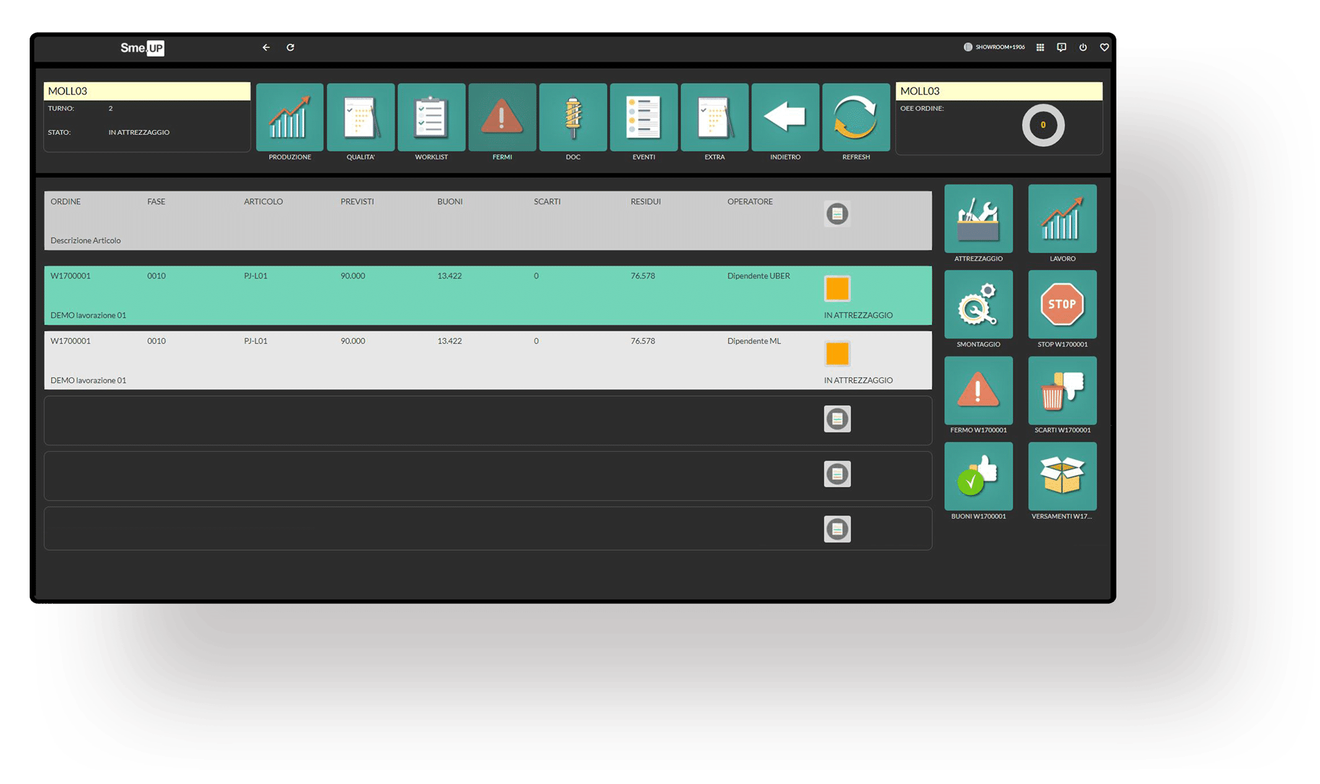1320x784 pixels.
Task: Open SCARTI W1700001 thumbs-down tile
Action: 1062,390
